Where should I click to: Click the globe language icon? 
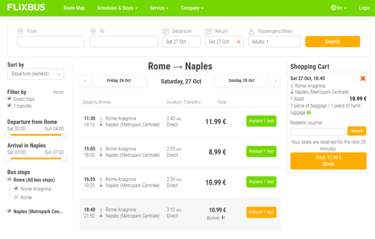click(x=333, y=8)
